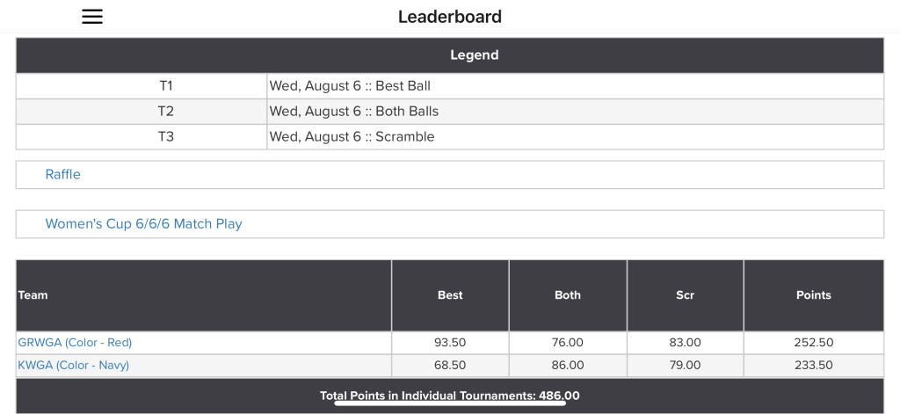Viewport: 900px width, 414px height.
Task: Click the Scr column header
Action: click(x=686, y=295)
